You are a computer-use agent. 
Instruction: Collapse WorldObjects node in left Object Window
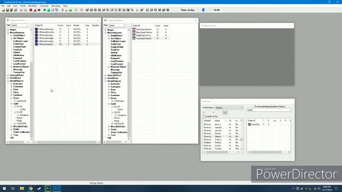8,81
